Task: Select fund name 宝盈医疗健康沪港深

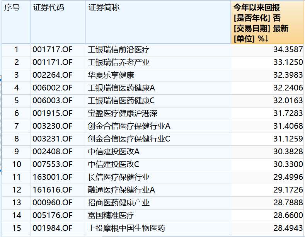Action: (123, 113)
